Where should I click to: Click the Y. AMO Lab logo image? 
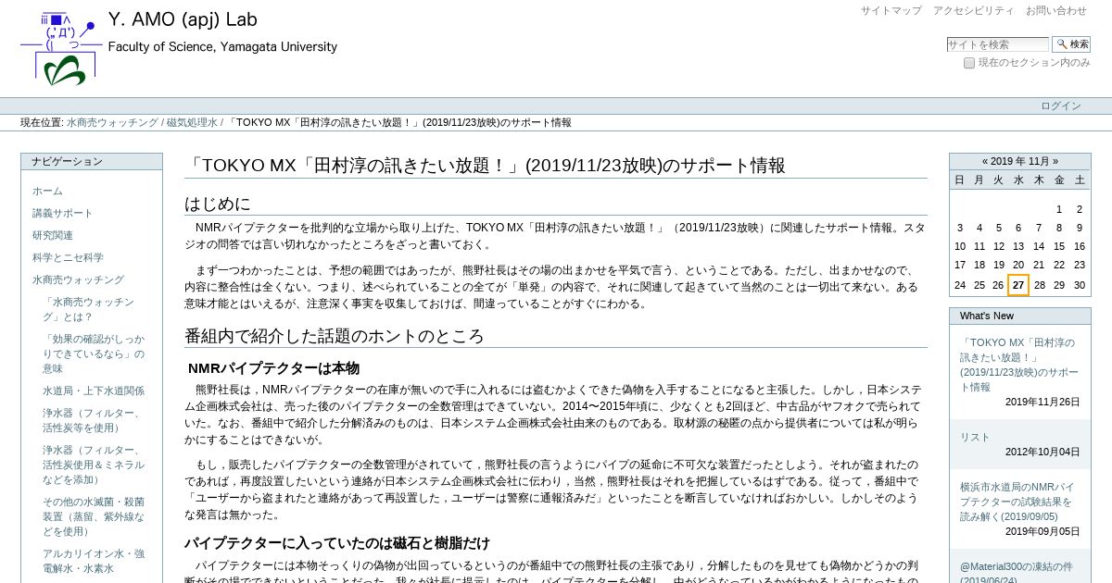pyautogui.click(x=61, y=50)
